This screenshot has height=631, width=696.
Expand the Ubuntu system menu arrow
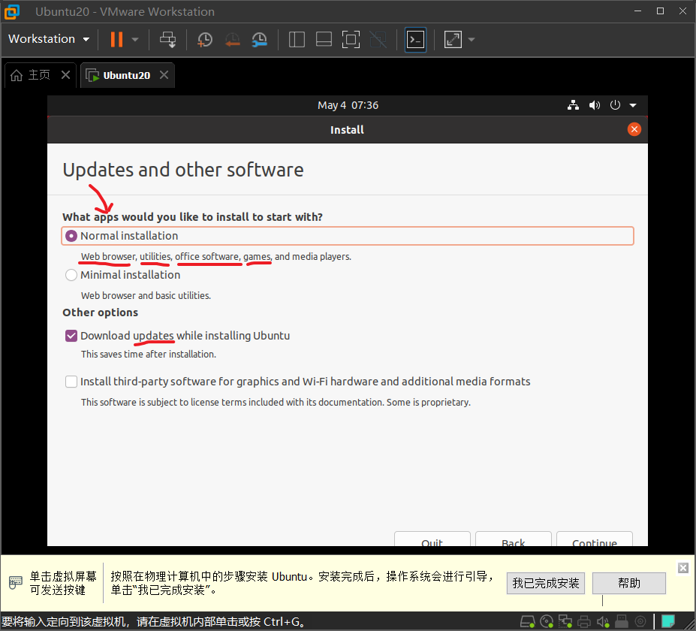(x=633, y=105)
